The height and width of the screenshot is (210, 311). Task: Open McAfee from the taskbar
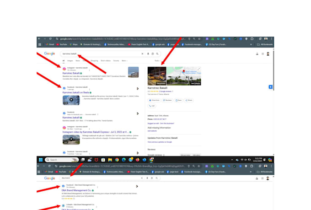pos(97,160)
